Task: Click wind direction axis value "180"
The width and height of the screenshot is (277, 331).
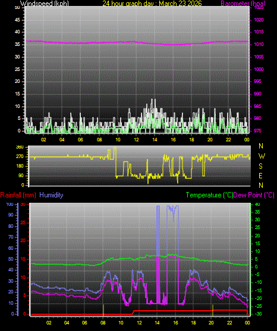Action: coord(20,166)
